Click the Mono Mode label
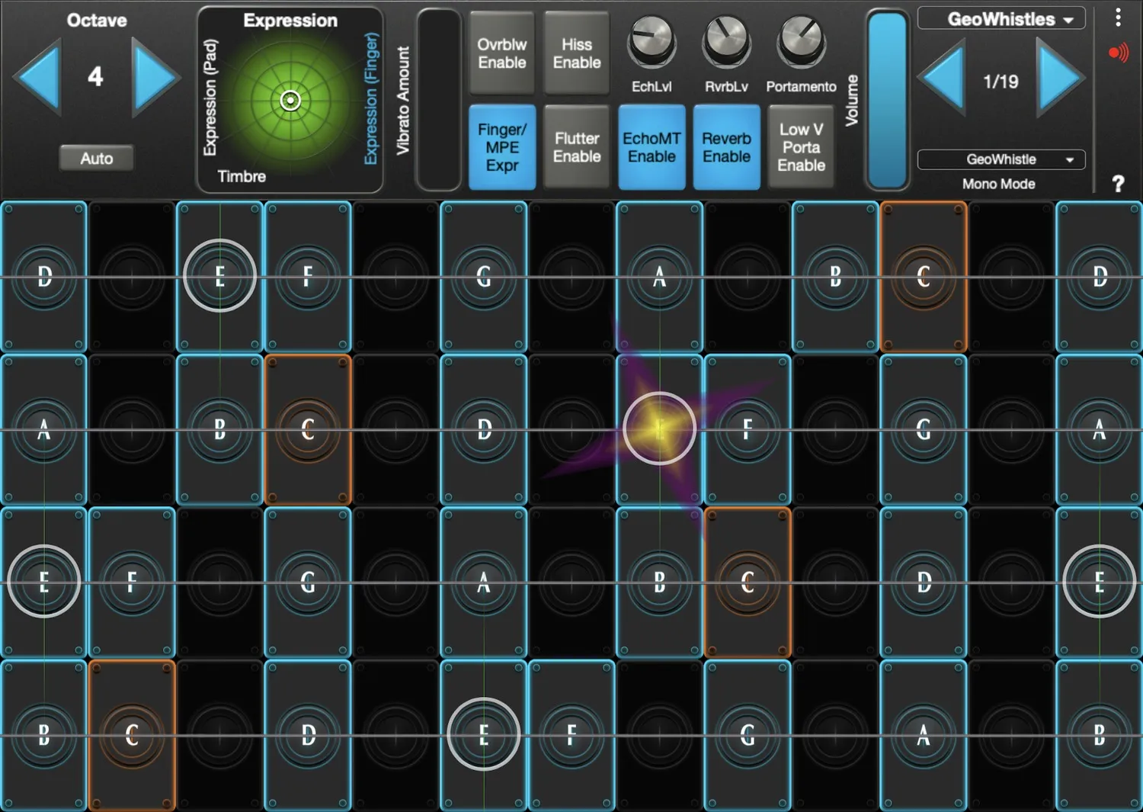The image size is (1143, 812). pos(998,184)
